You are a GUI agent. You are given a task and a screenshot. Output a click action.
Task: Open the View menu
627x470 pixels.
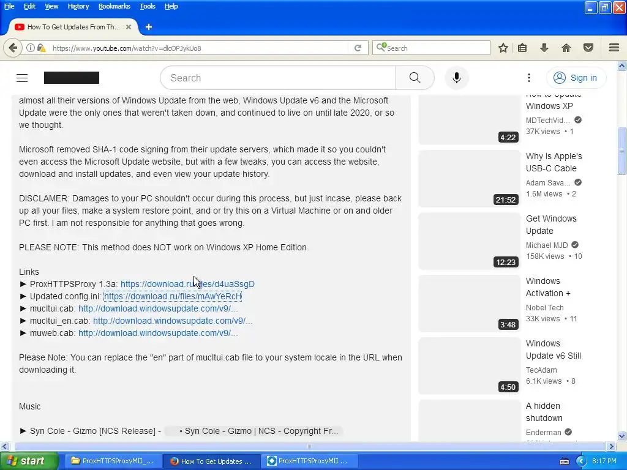(51, 6)
